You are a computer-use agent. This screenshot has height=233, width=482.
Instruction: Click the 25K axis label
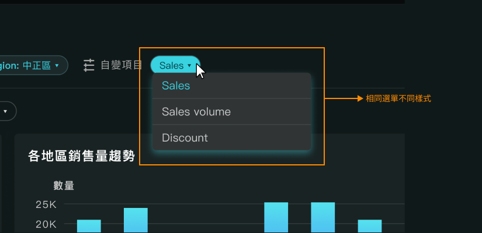46,205
